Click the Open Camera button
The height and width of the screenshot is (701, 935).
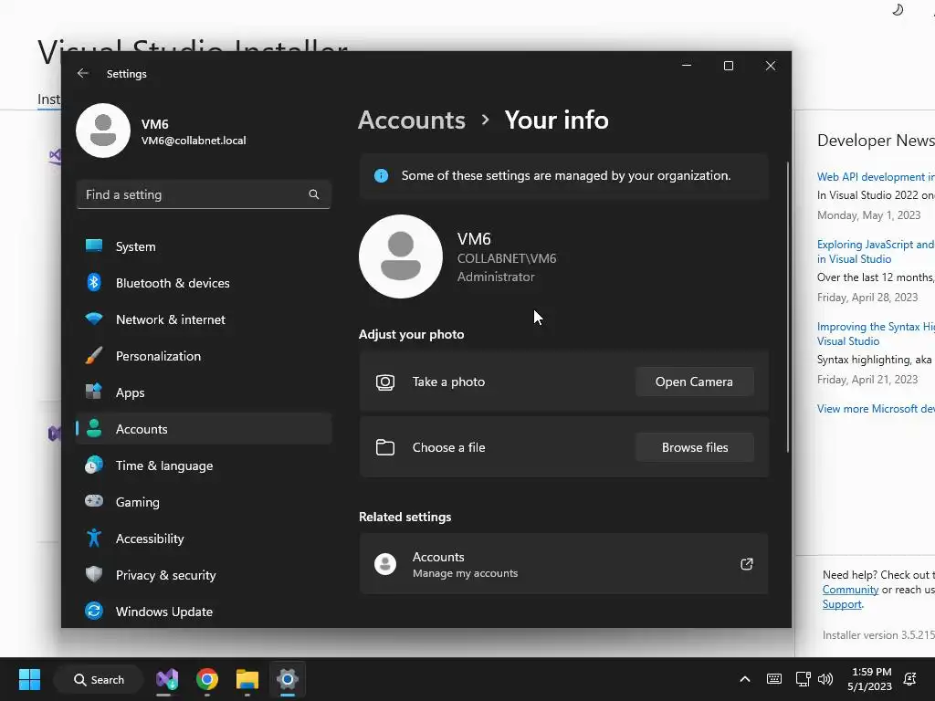pyautogui.click(x=694, y=382)
